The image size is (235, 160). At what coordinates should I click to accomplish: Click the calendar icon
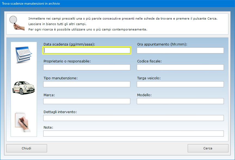click(x=24, y=55)
